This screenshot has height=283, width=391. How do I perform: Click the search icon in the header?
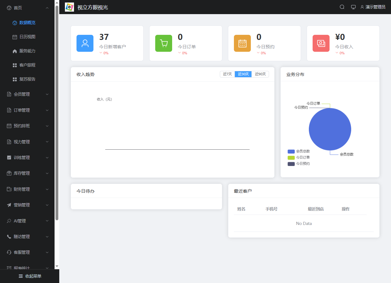click(x=342, y=7)
